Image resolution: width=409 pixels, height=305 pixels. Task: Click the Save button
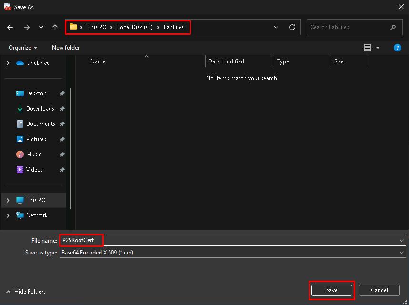pos(332,290)
